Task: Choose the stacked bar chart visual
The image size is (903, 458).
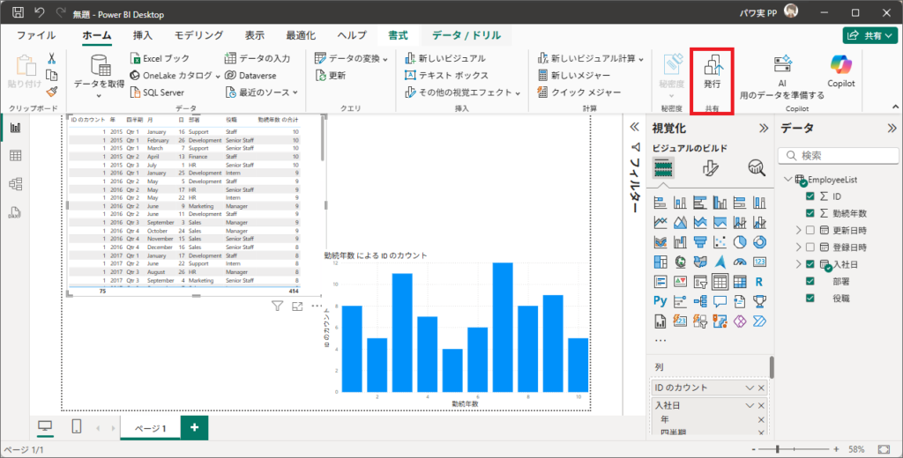Action: tap(660, 202)
